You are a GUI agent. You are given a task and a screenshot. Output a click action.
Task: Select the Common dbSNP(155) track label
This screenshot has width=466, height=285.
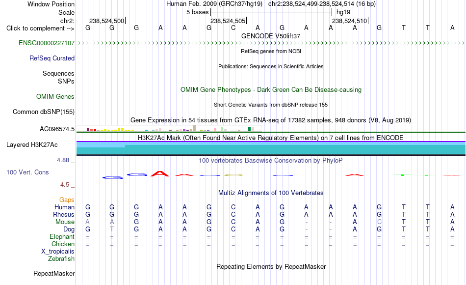43,112
